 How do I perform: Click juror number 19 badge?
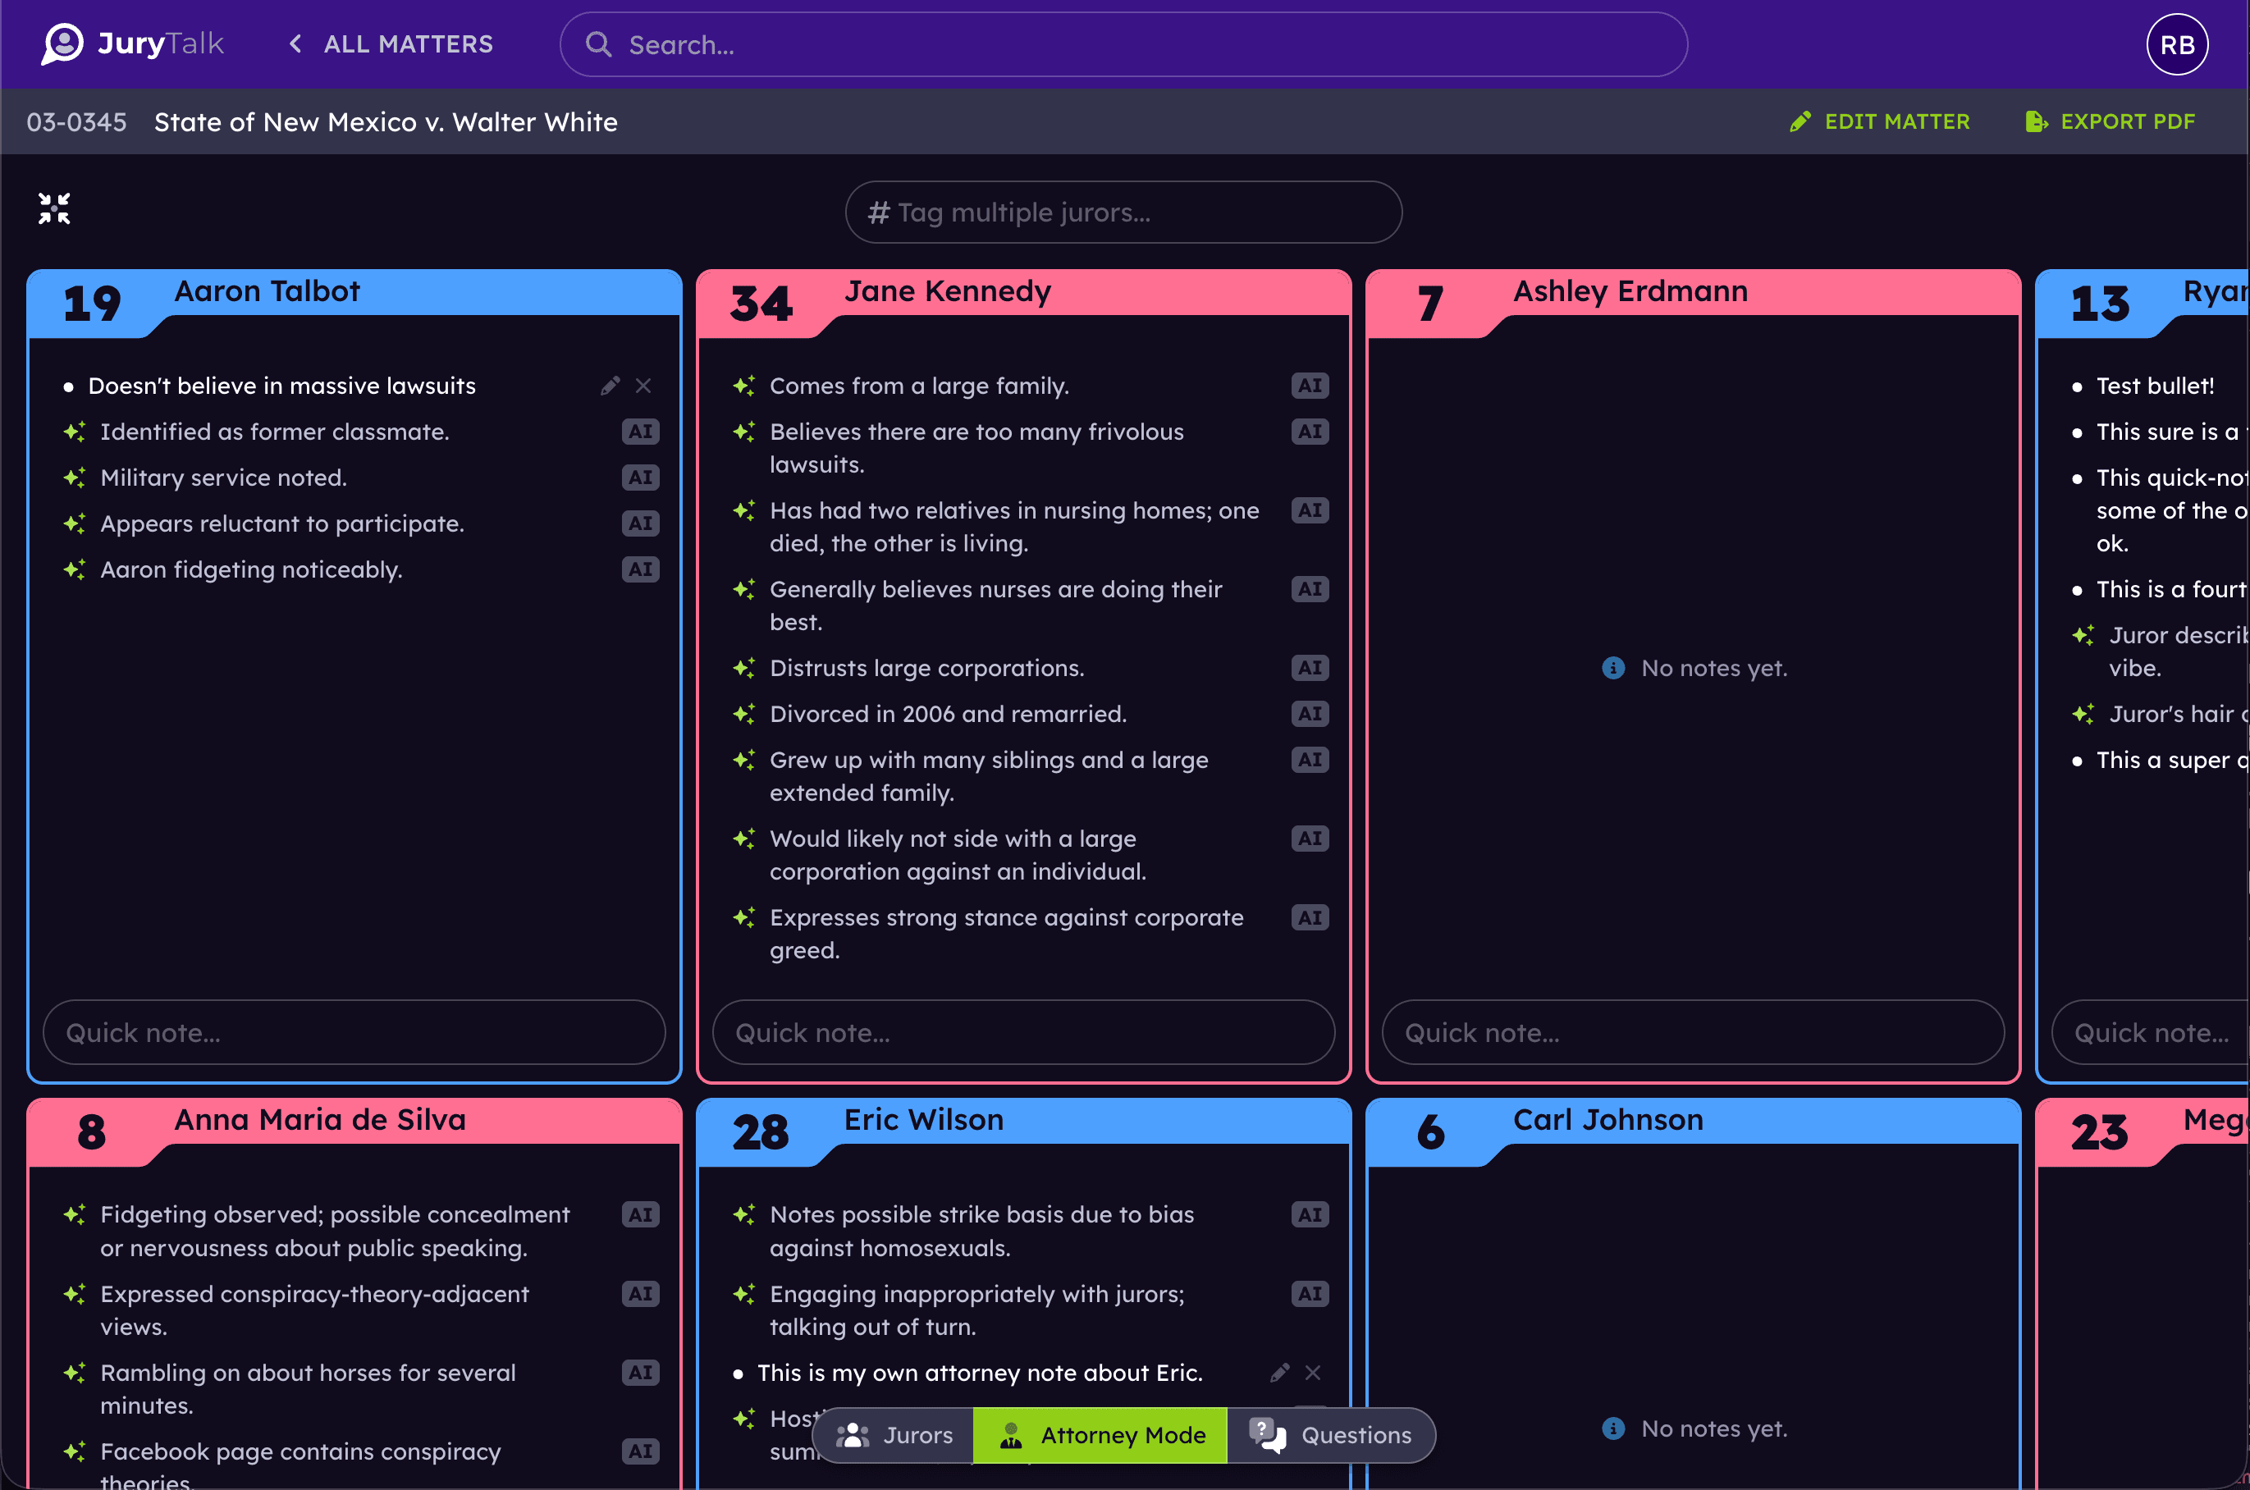(x=92, y=304)
